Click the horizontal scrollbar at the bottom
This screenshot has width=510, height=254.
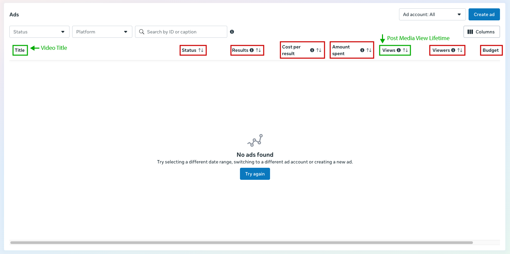(241, 243)
